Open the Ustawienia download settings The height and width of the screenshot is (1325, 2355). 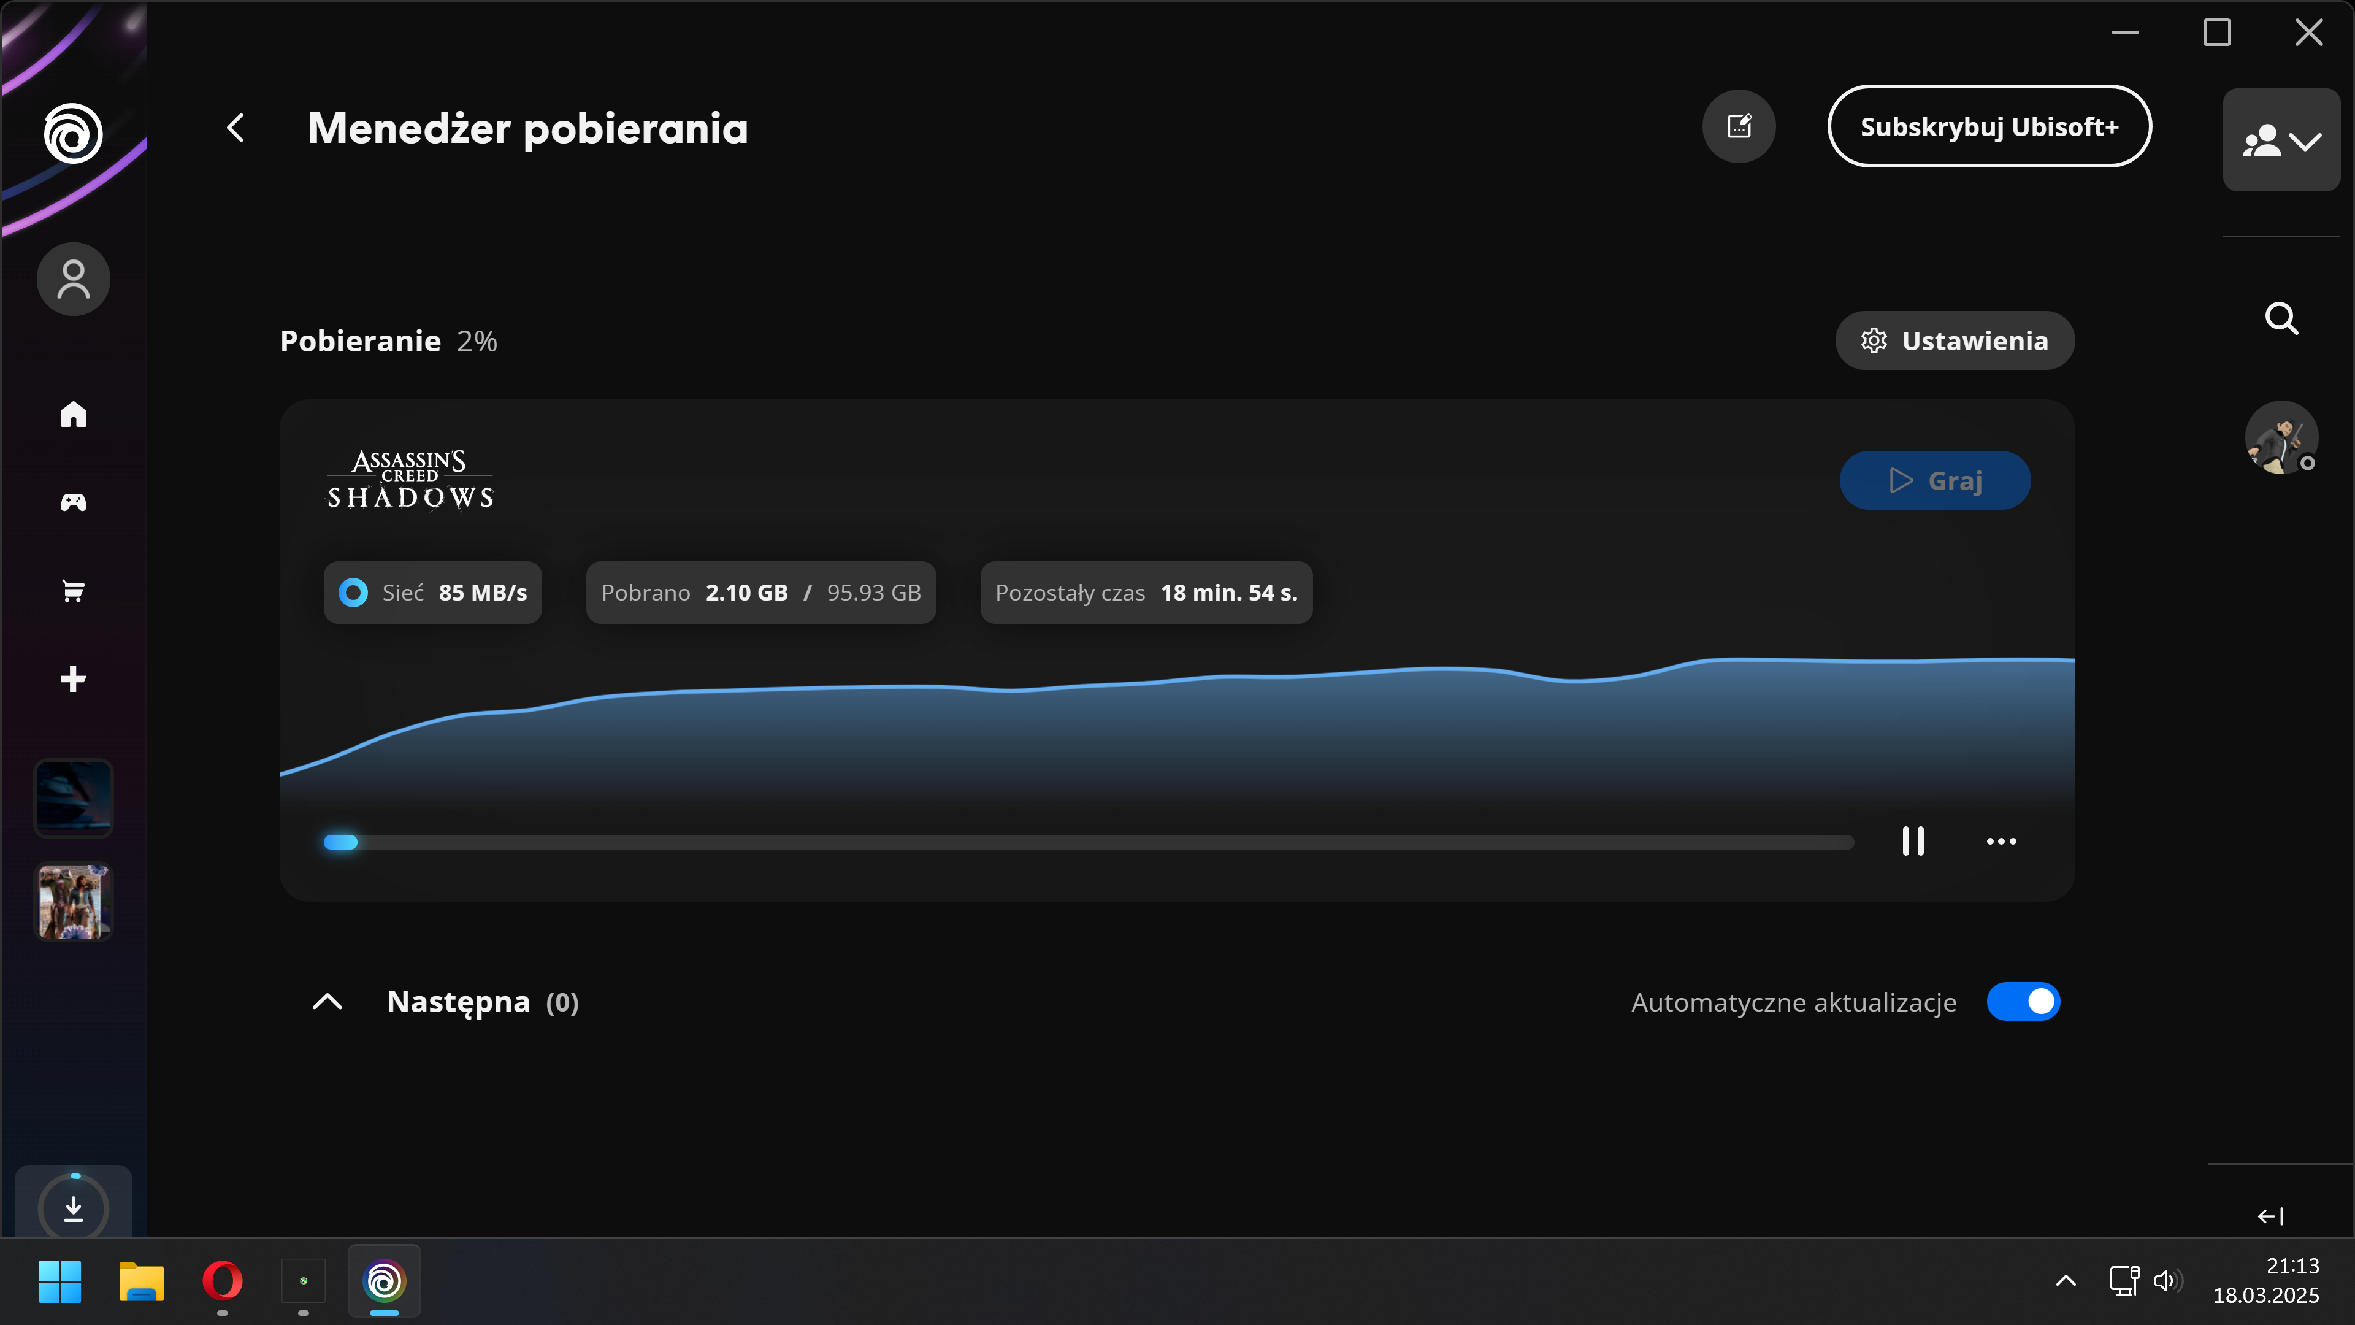[1955, 341]
